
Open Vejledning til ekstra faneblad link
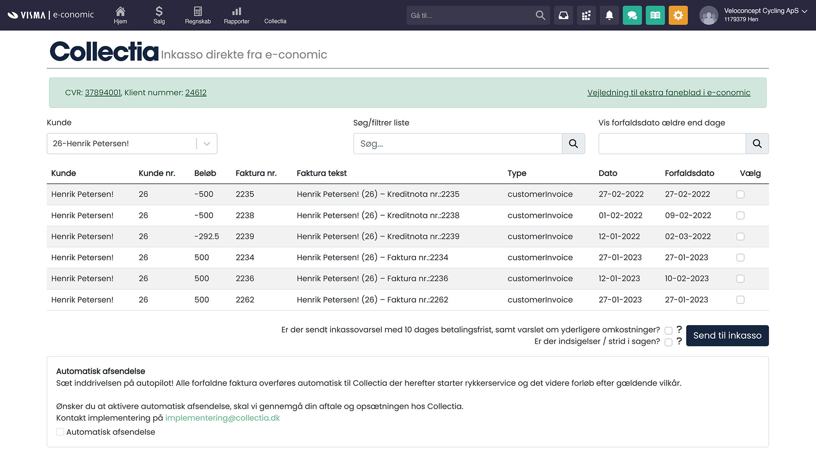coord(668,92)
